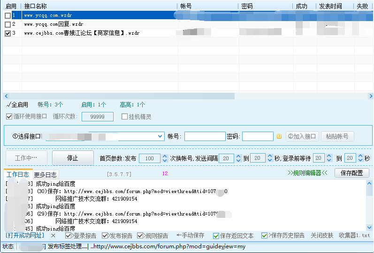374x253 pixels.
Task: Toggle the 规则报告 checkbox
Action: click(140, 236)
